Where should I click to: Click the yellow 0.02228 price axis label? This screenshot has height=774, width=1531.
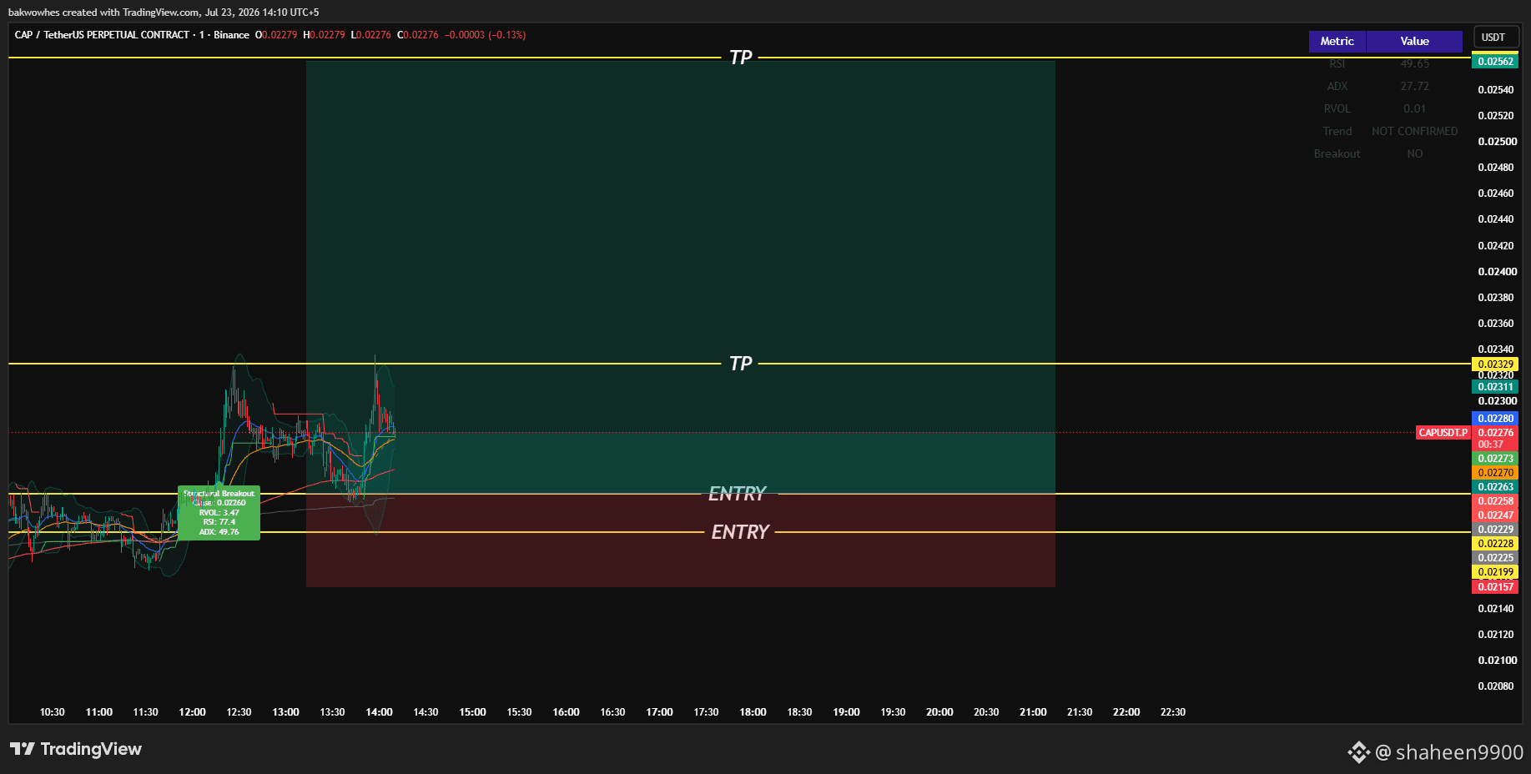click(1495, 544)
